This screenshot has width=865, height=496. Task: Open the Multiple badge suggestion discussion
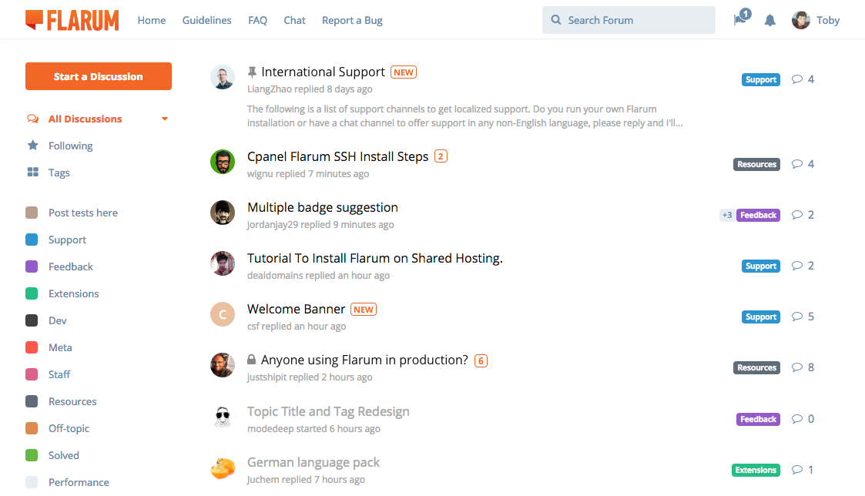(x=323, y=207)
